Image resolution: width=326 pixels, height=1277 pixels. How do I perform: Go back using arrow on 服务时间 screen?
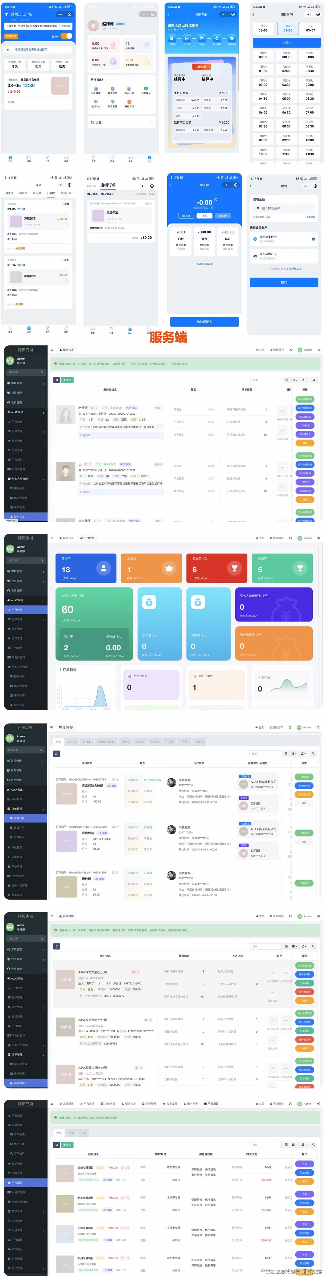(253, 14)
